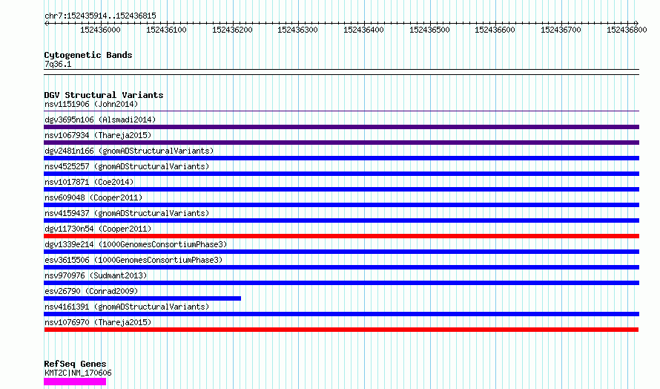Click ruler position 152436200

coord(232,30)
